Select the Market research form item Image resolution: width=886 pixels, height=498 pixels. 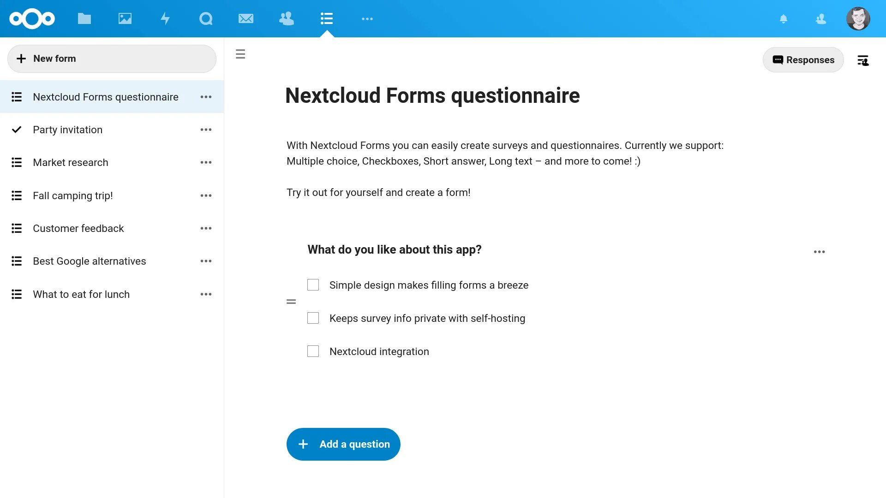[x=71, y=162]
